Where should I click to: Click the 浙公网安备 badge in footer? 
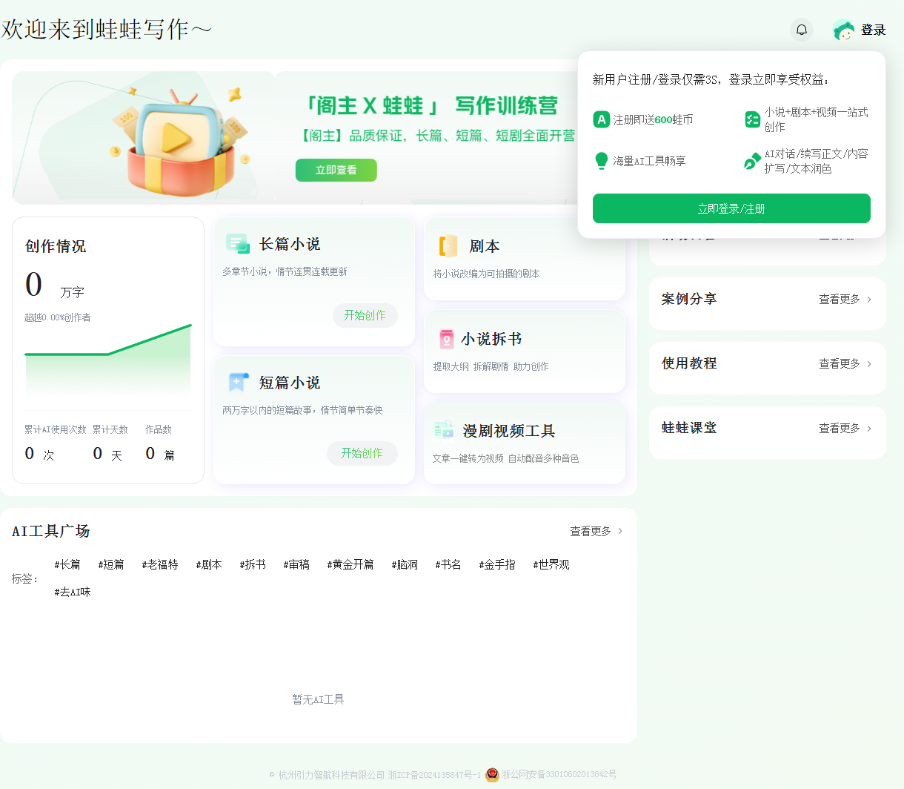[x=493, y=776]
